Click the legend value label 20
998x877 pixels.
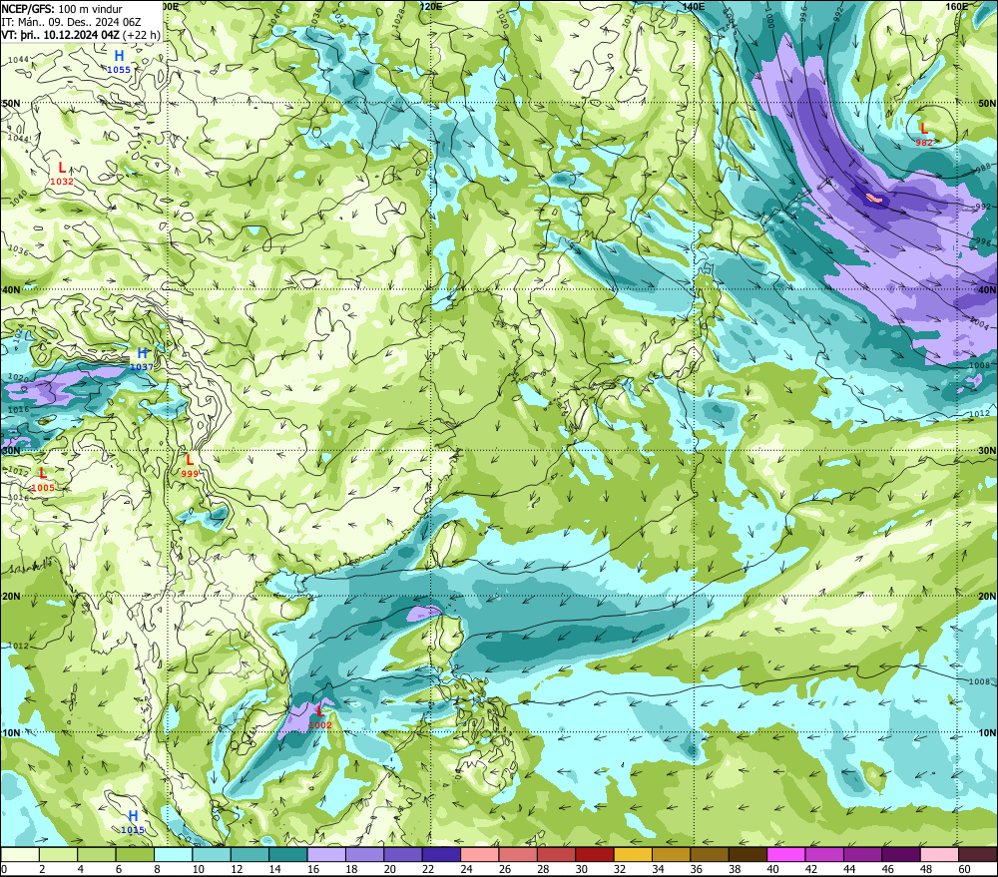389,869
